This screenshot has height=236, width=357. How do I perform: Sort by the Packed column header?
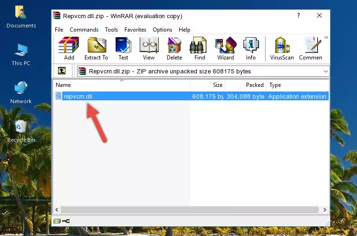point(246,85)
